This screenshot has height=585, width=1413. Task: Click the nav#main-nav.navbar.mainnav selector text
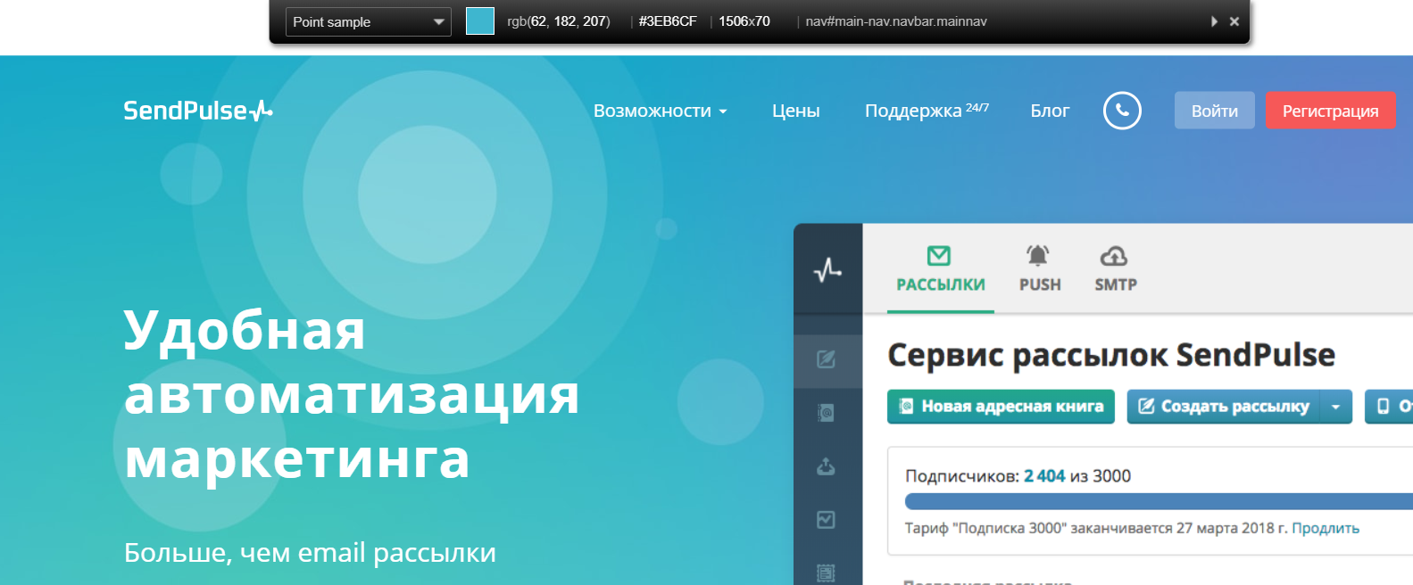click(x=896, y=21)
